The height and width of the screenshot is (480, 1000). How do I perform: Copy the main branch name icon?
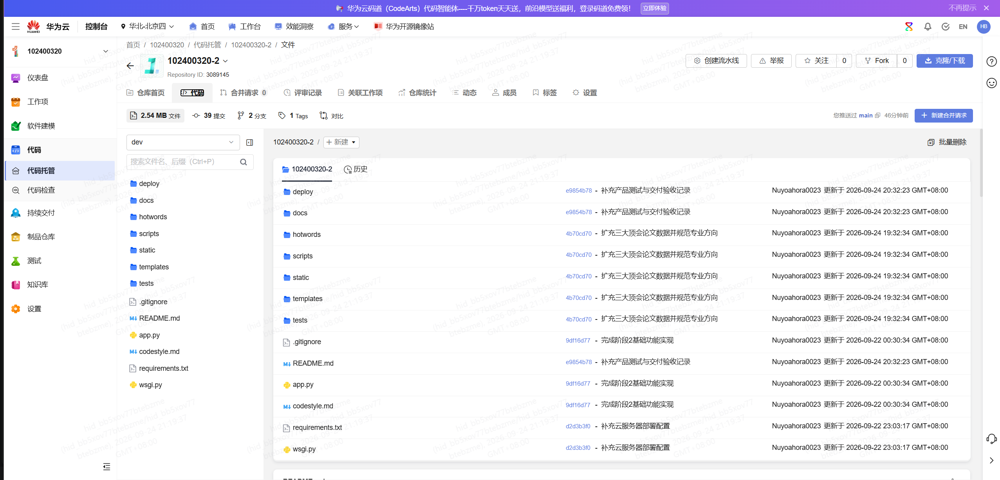coord(877,115)
